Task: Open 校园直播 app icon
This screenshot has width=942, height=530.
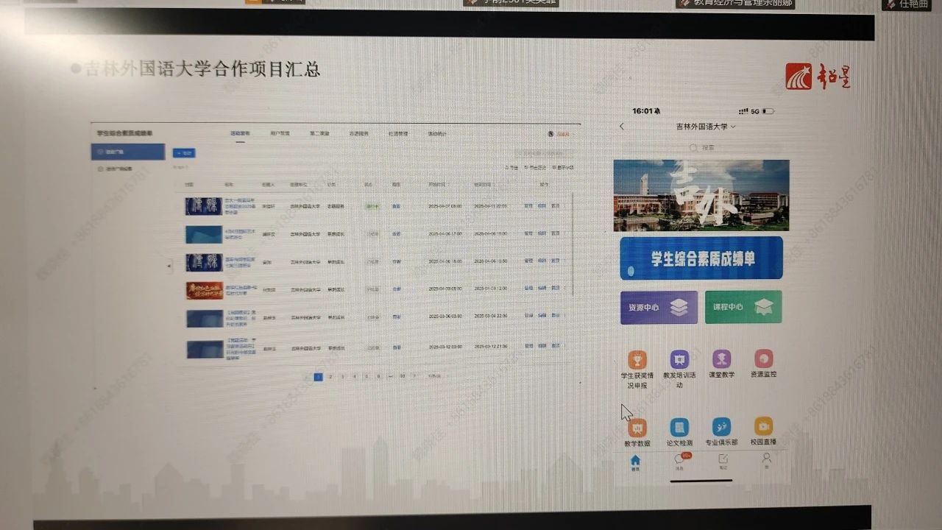Action: 763,426
